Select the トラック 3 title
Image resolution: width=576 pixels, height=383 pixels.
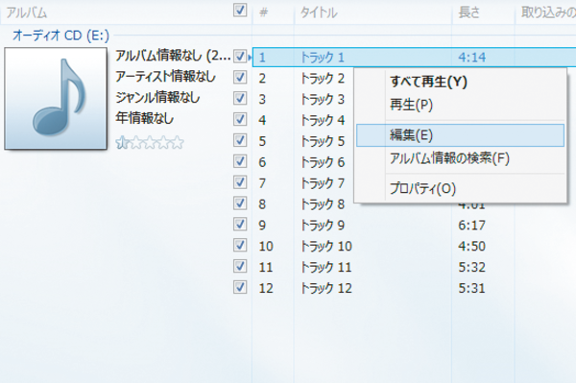323,99
